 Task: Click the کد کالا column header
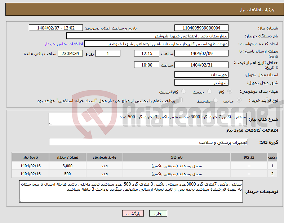pos(249,157)
